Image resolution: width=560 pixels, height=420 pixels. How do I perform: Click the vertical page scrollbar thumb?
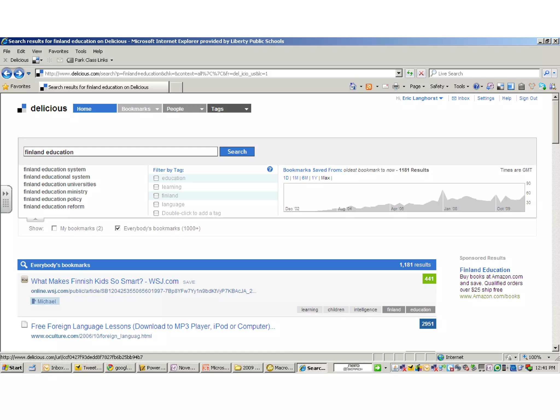(555, 122)
